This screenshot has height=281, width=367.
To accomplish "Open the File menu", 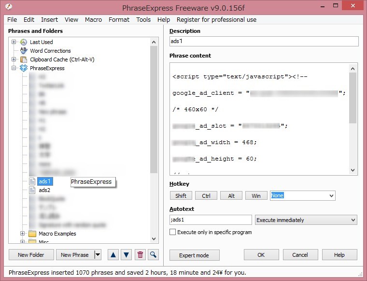I will pos(12,20).
